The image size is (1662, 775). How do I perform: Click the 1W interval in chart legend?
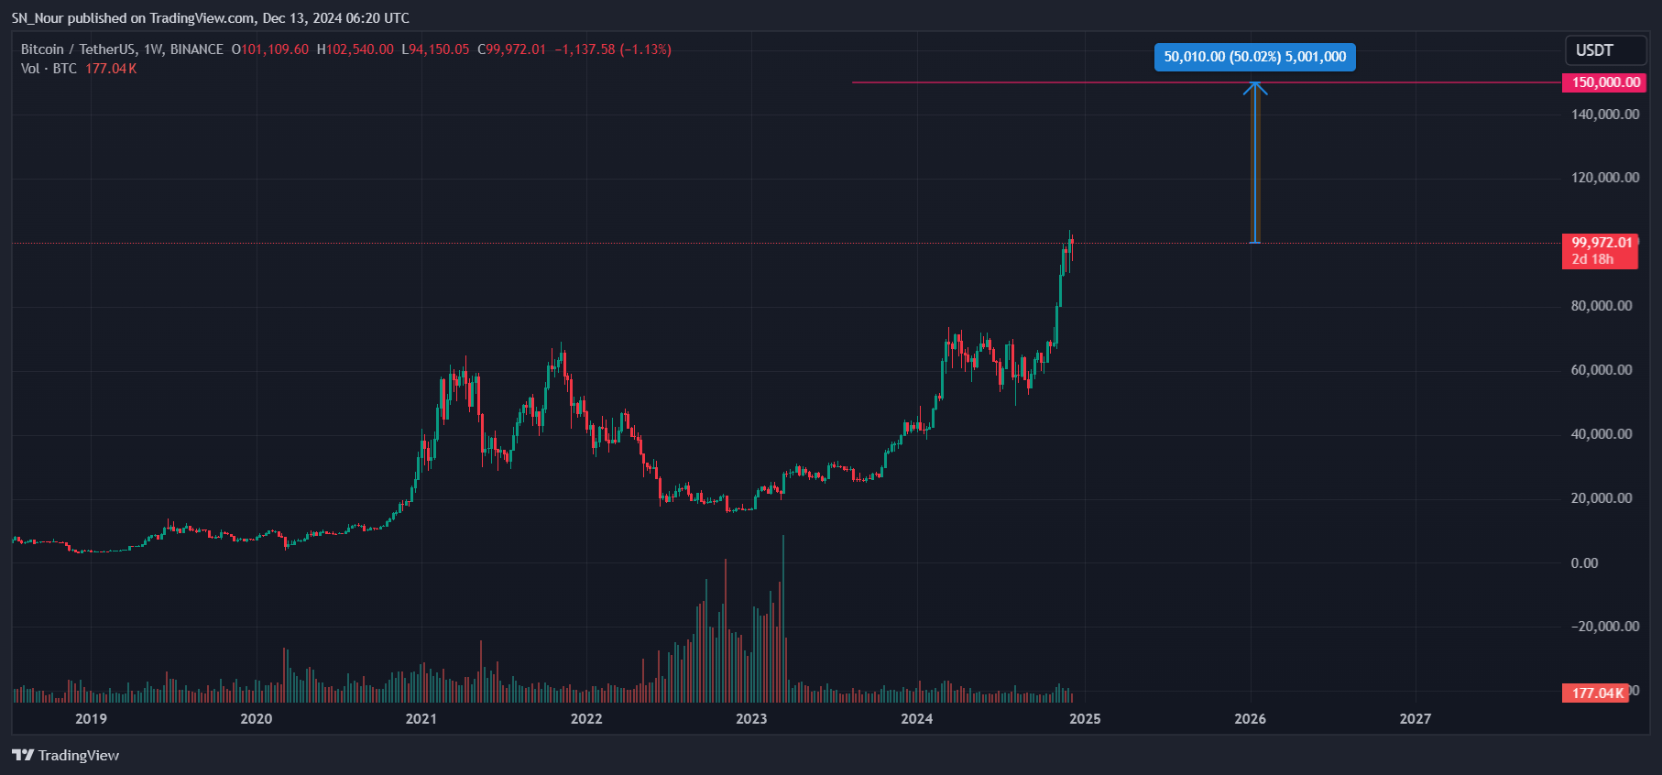pos(153,49)
